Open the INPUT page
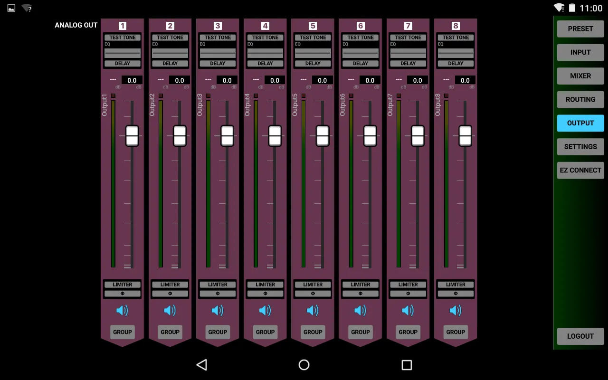The image size is (608, 380). point(580,52)
